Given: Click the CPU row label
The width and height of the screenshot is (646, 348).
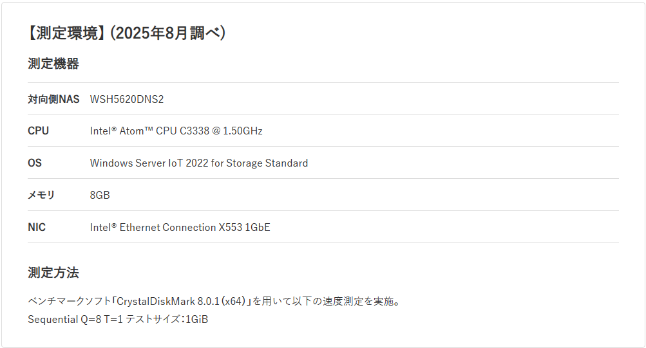Looking at the screenshot, I should (38, 131).
